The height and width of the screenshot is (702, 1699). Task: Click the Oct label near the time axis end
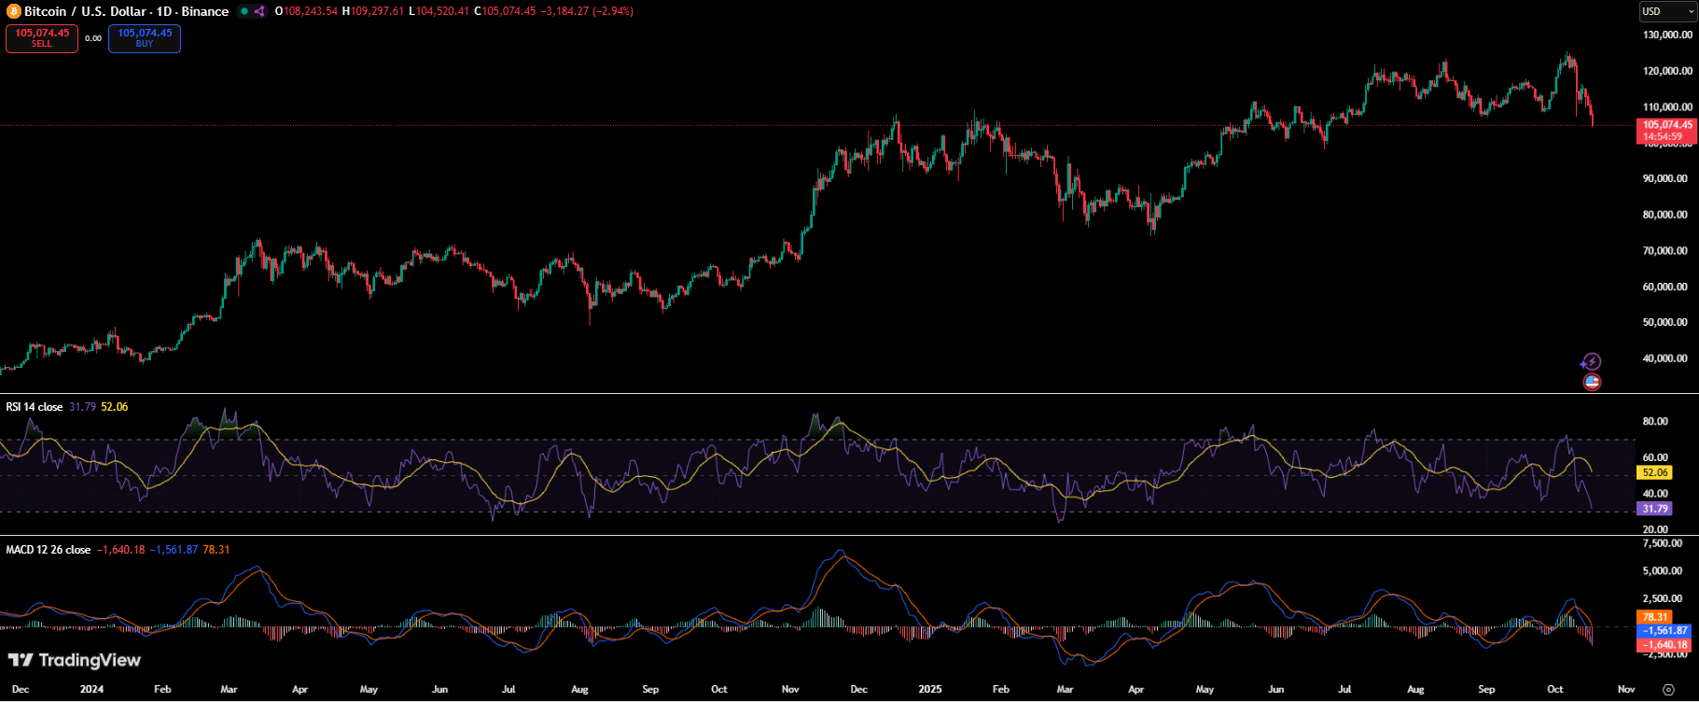(x=1554, y=690)
